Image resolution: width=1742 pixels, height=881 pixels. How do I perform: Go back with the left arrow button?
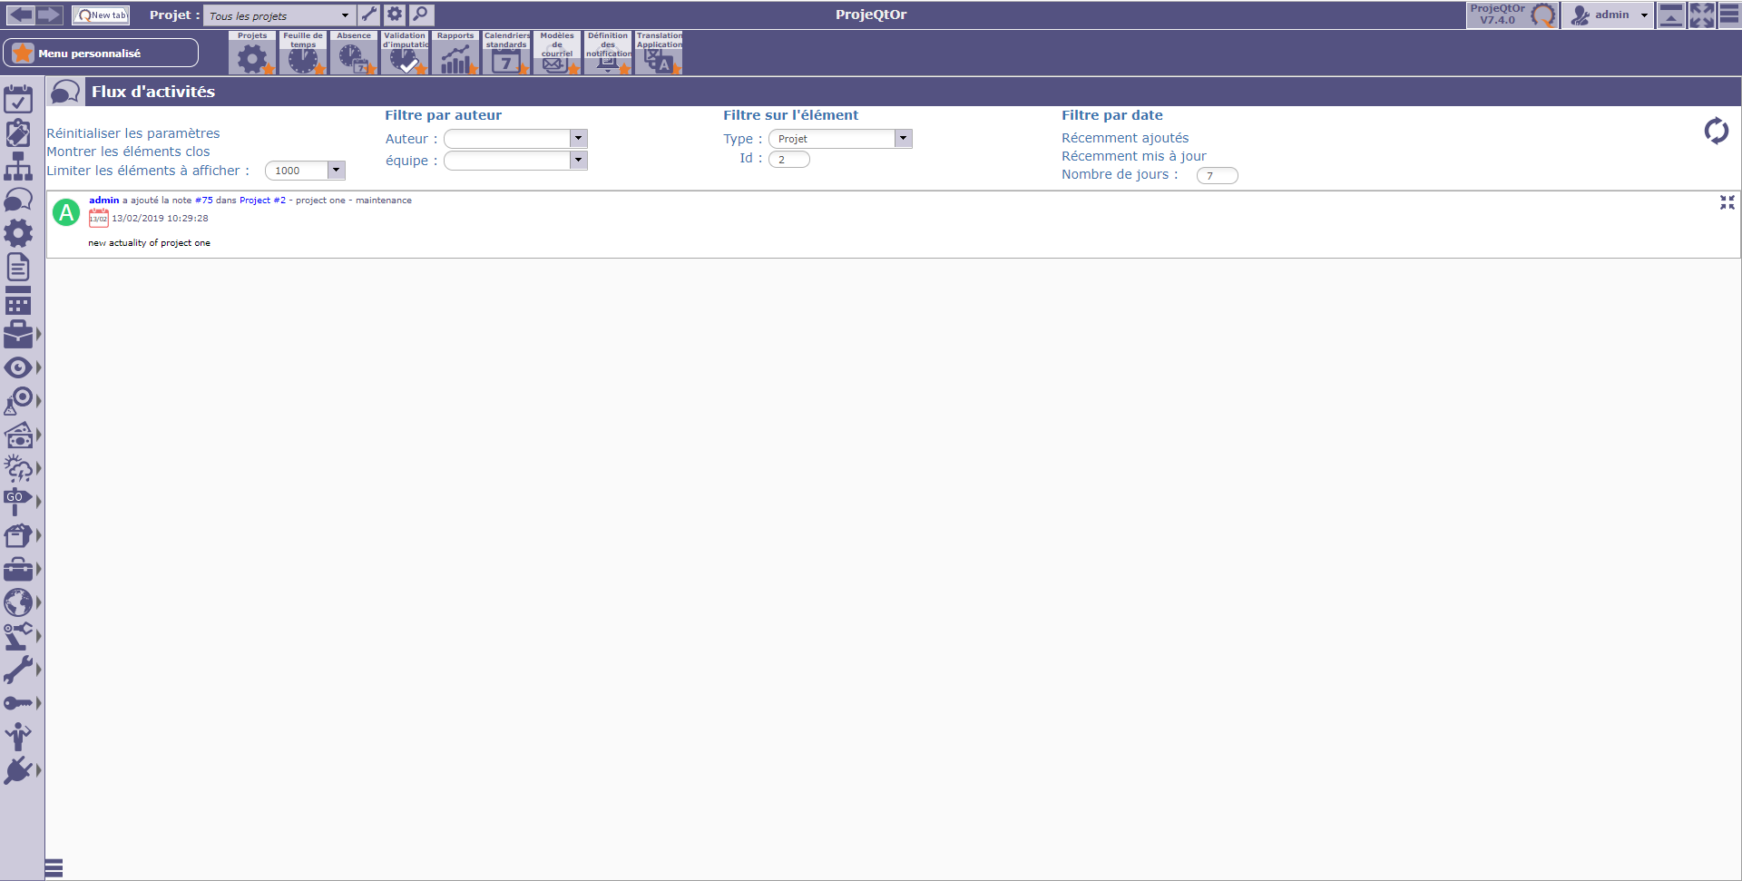21,15
